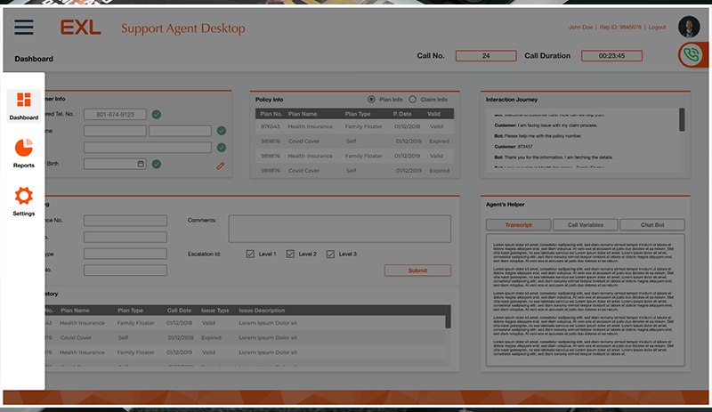The width and height of the screenshot is (712, 412).
Task: Click the Comments text box
Action: [x=339, y=229]
